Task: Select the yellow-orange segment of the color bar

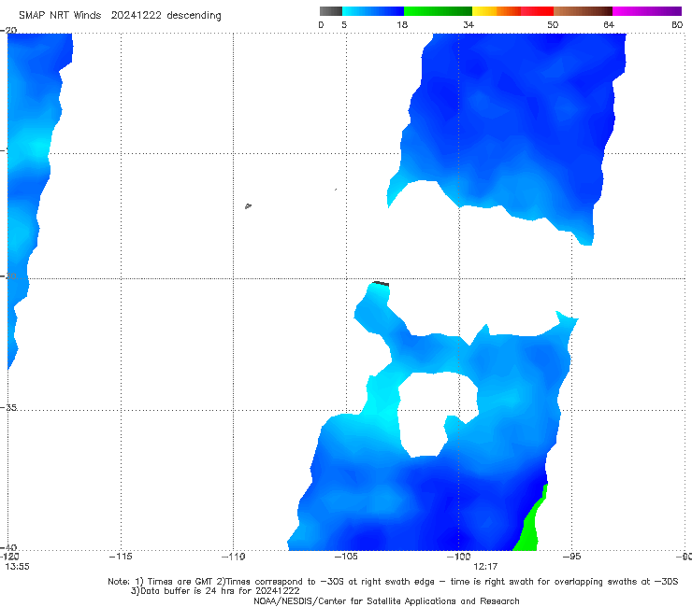Action: pos(496,11)
